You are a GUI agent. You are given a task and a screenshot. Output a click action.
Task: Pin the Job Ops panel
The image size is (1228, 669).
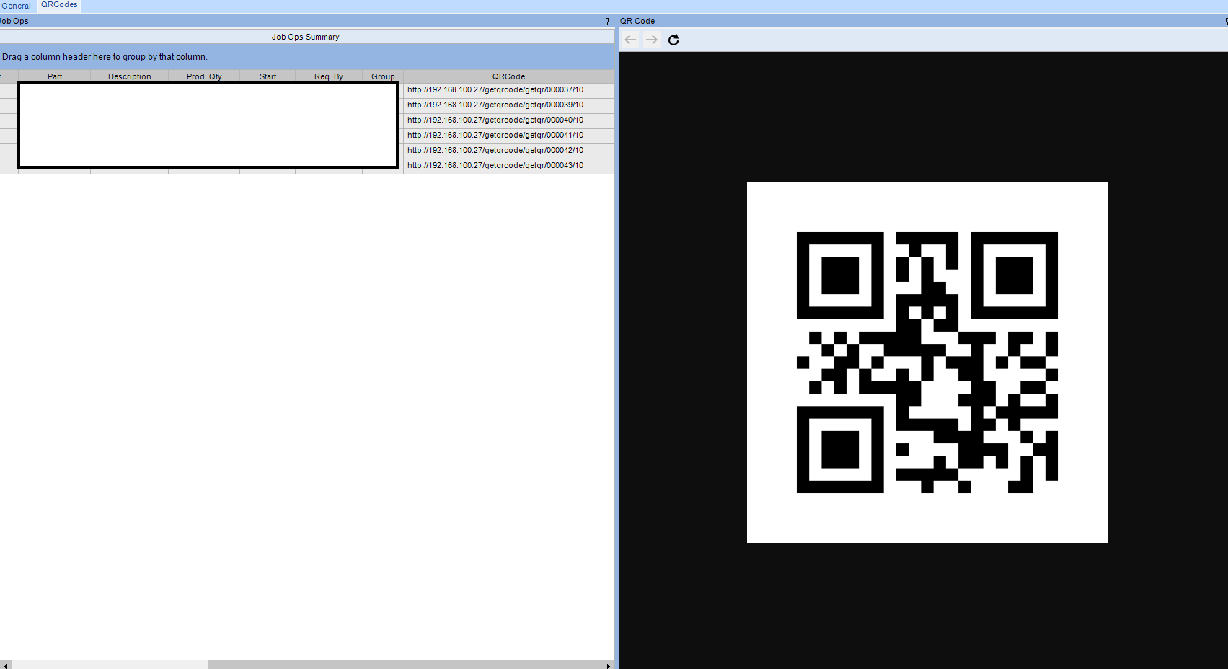(607, 21)
